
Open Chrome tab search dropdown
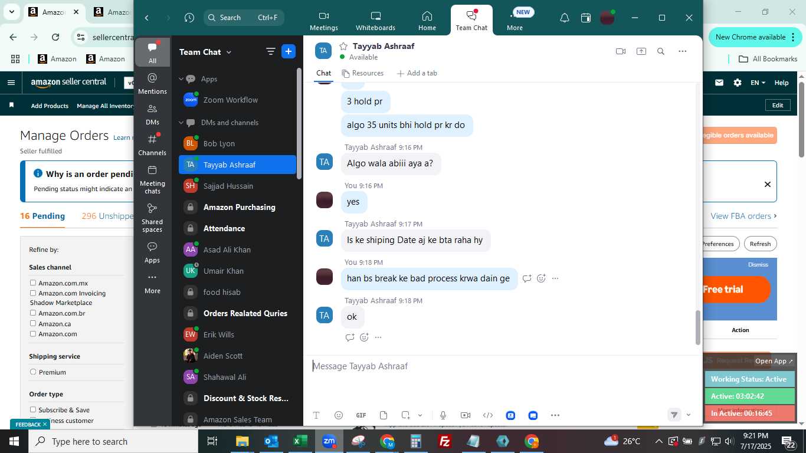click(11, 12)
